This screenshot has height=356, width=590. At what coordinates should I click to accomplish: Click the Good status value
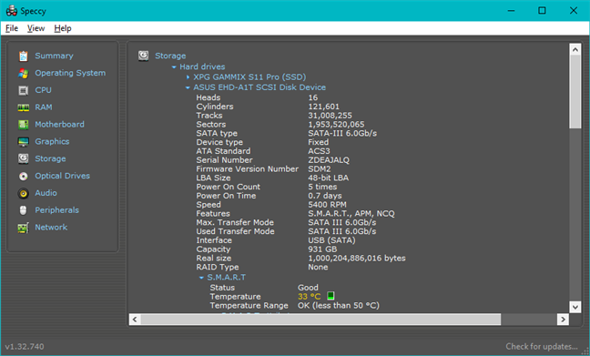click(x=308, y=288)
